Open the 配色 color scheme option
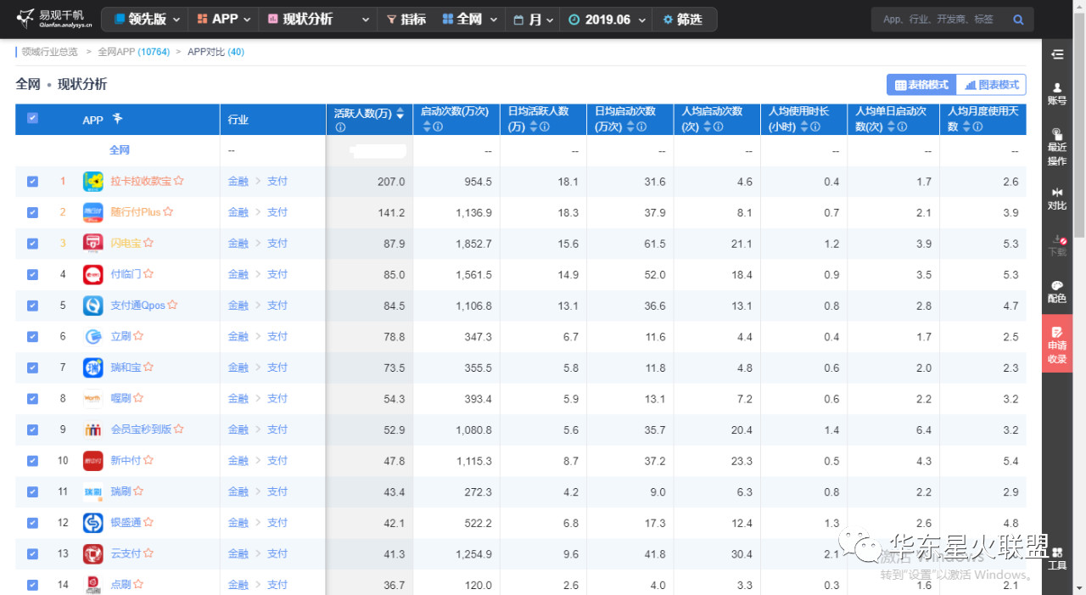 1057,292
